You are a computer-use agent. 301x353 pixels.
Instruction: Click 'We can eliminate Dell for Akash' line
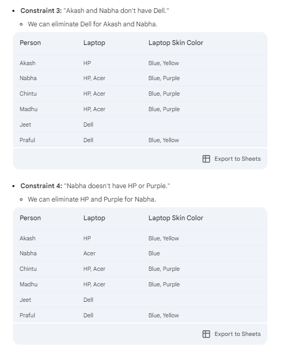coord(92,24)
